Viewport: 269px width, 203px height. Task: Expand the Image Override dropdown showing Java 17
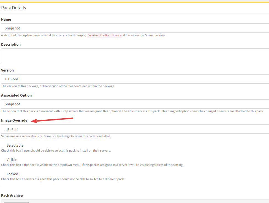135,129
